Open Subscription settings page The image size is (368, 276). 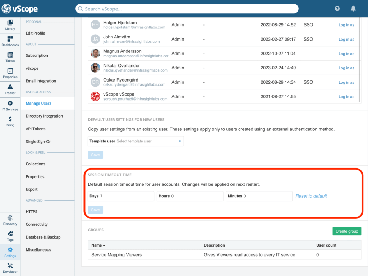point(37,55)
